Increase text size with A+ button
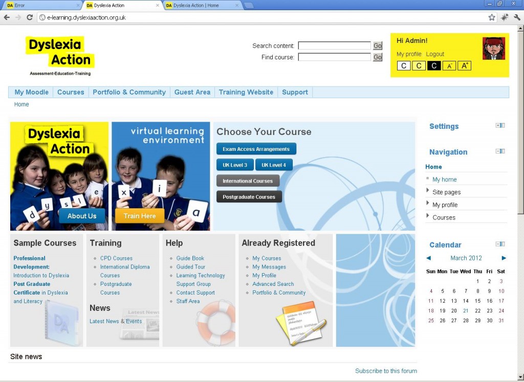 point(464,66)
